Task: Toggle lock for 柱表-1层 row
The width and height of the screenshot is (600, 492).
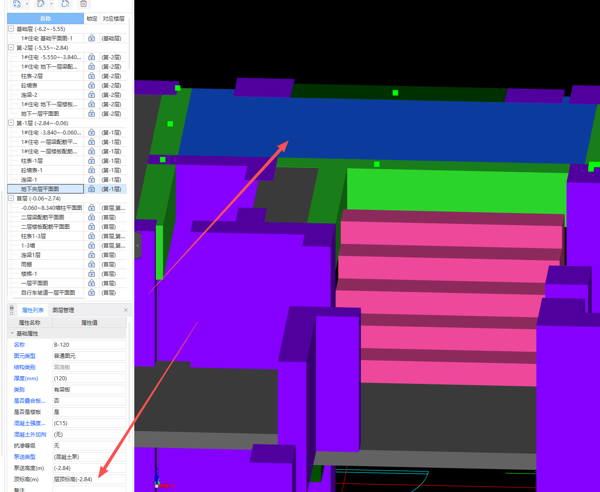Action: click(92, 161)
